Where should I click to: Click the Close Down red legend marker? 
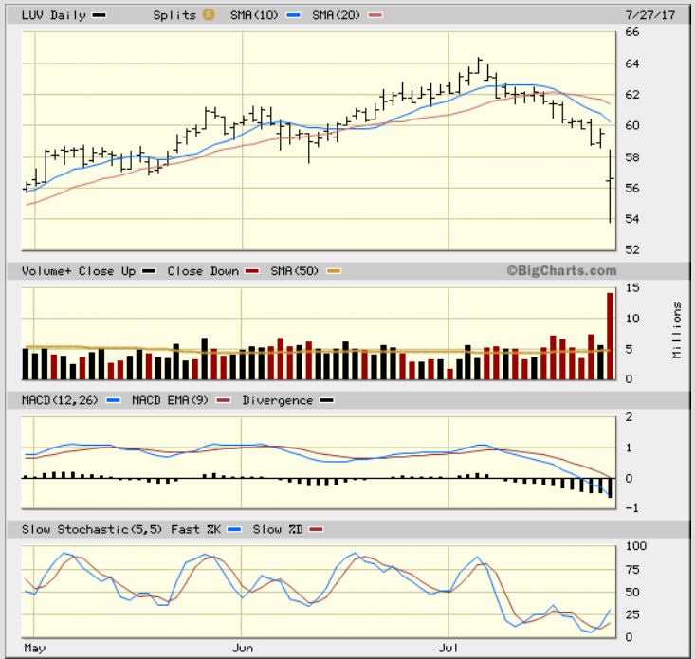pos(252,271)
